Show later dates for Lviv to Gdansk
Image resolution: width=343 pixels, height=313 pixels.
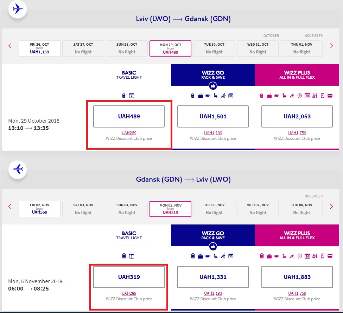click(x=331, y=46)
